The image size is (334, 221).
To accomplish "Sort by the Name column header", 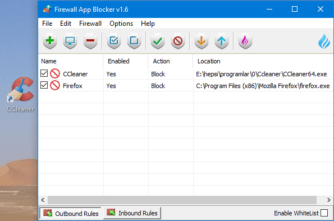I will pyautogui.click(x=71, y=61).
